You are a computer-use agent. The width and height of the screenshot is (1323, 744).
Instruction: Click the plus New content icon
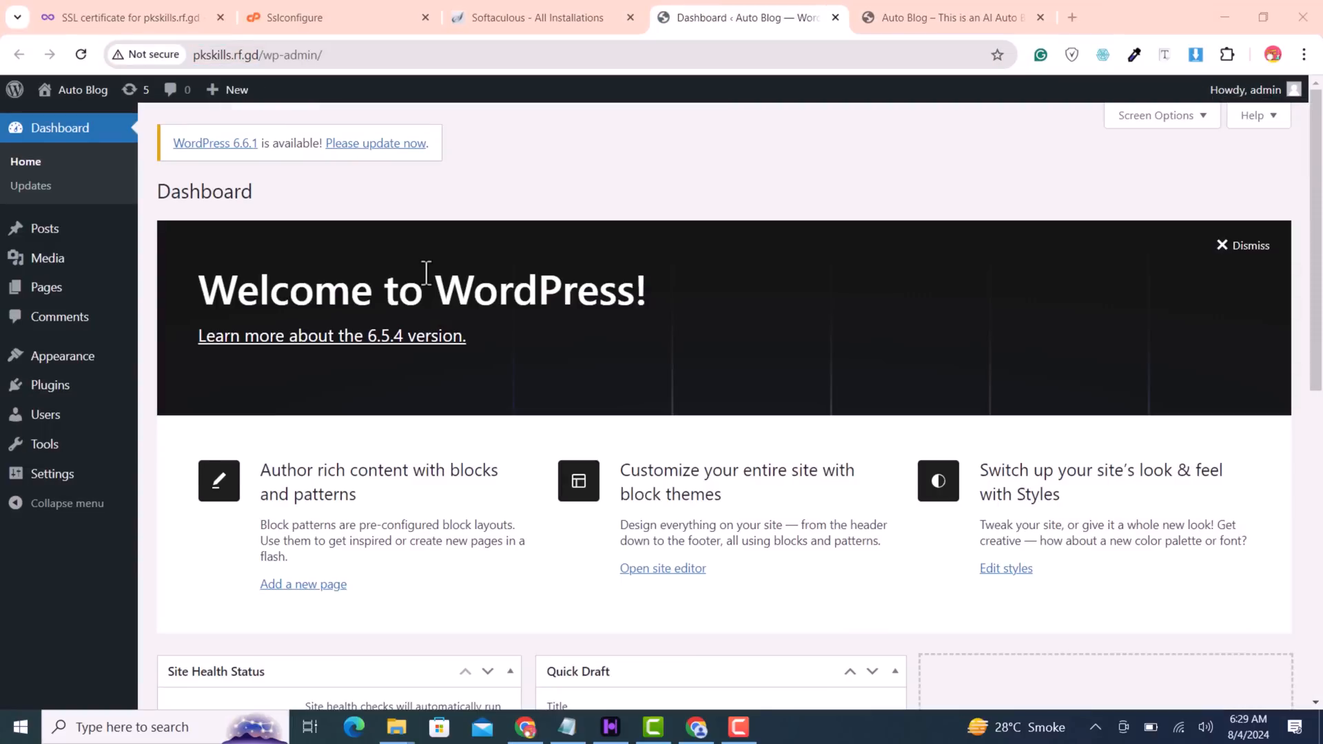click(212, 90)
